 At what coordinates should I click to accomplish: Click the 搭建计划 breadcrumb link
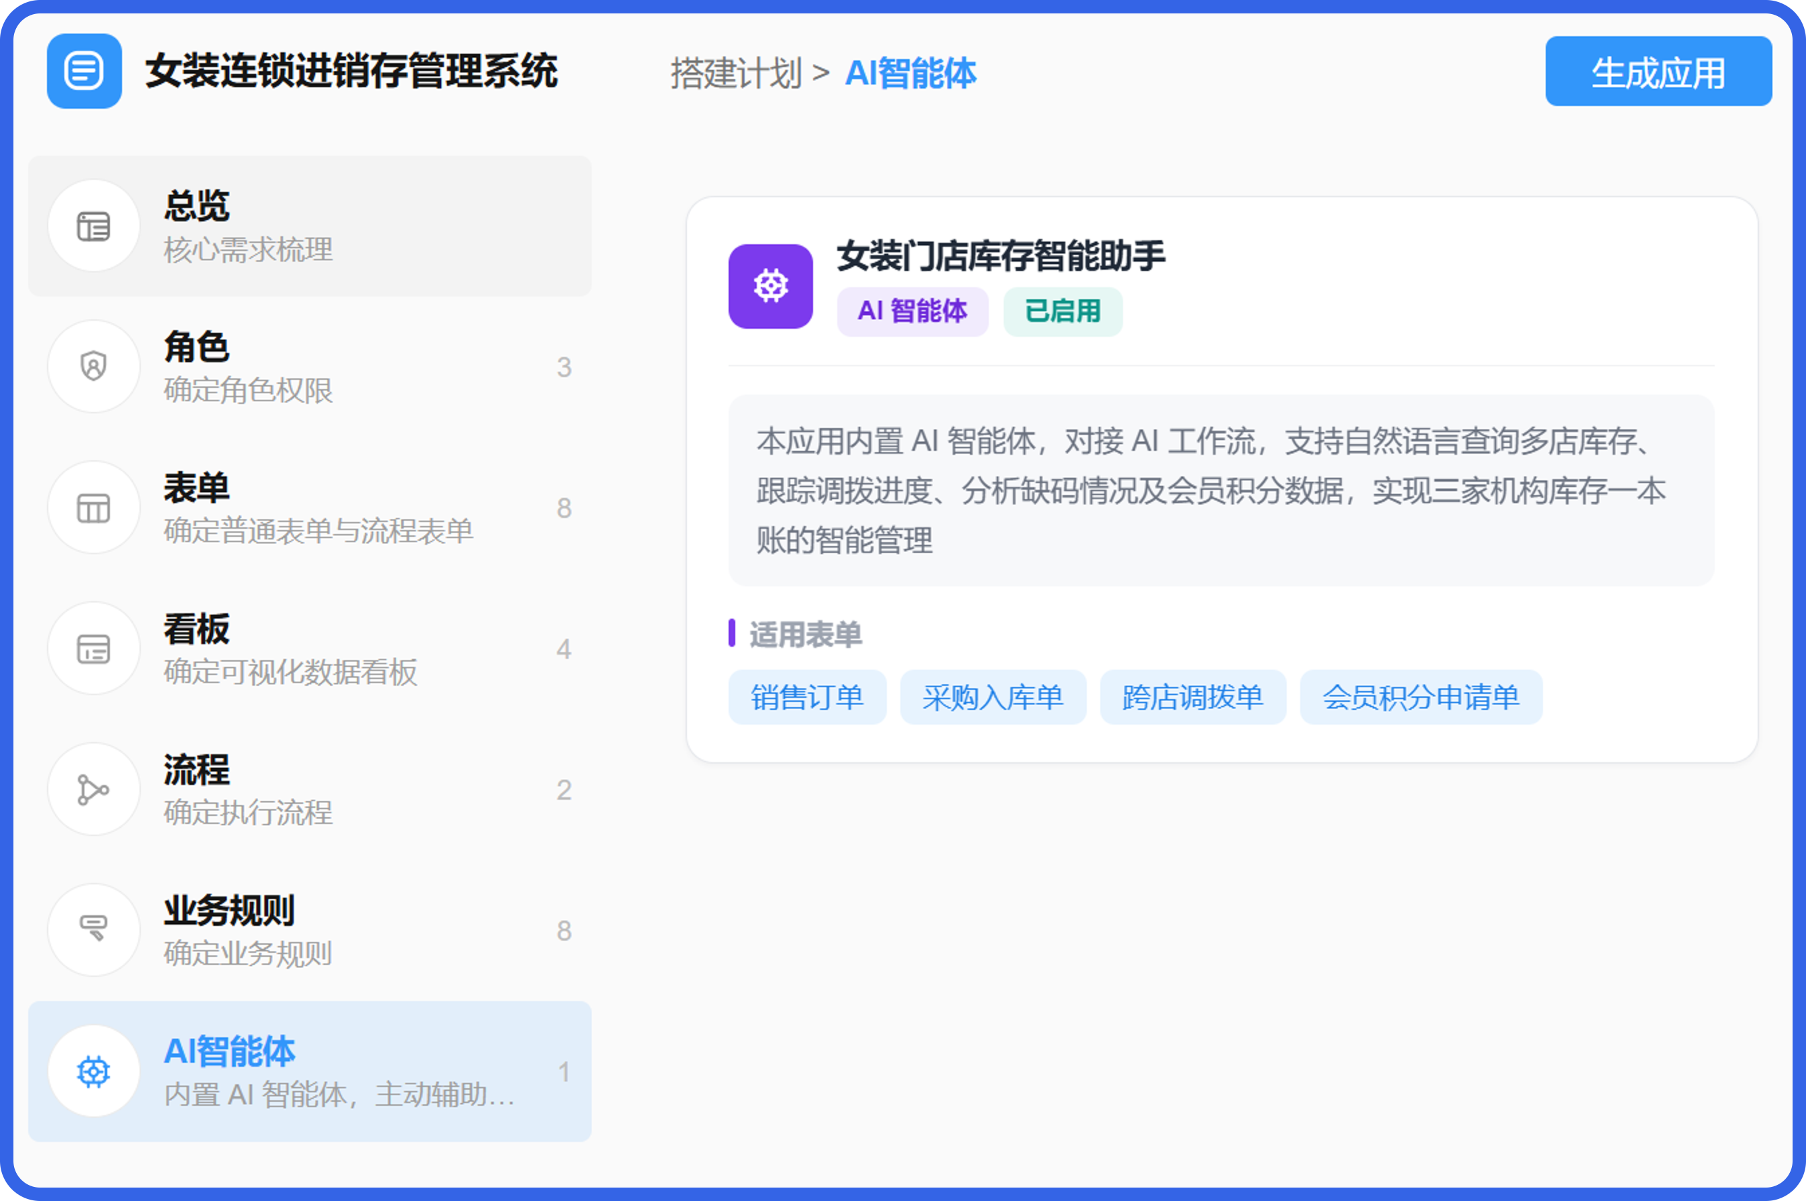(737, 74)
